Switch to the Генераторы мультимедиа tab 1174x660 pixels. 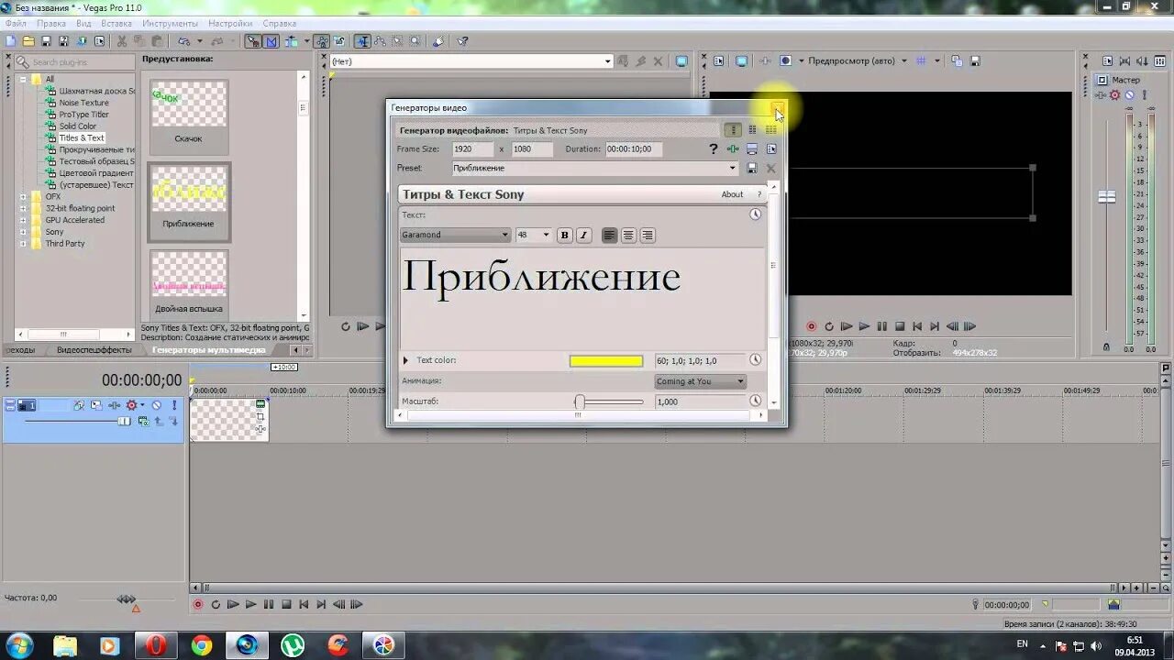coord(209,350)
